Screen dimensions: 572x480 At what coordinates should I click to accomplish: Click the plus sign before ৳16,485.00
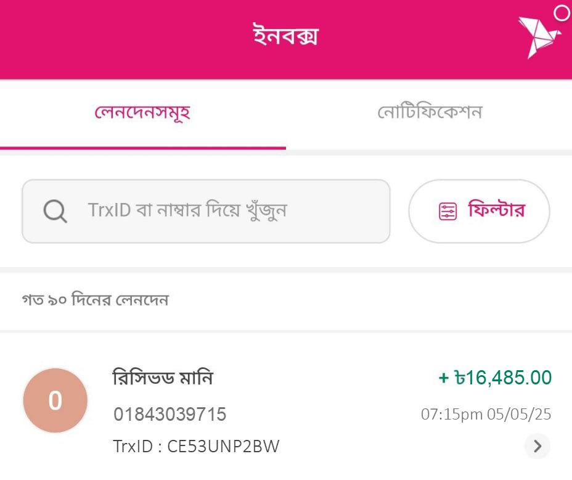(x=444, y=378)
